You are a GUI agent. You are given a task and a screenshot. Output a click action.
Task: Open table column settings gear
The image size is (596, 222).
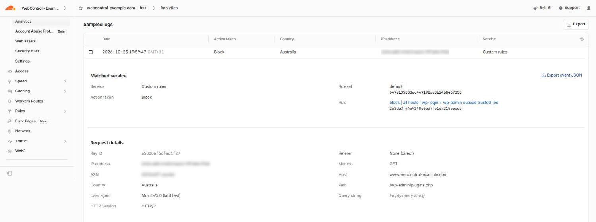(582, 39)
